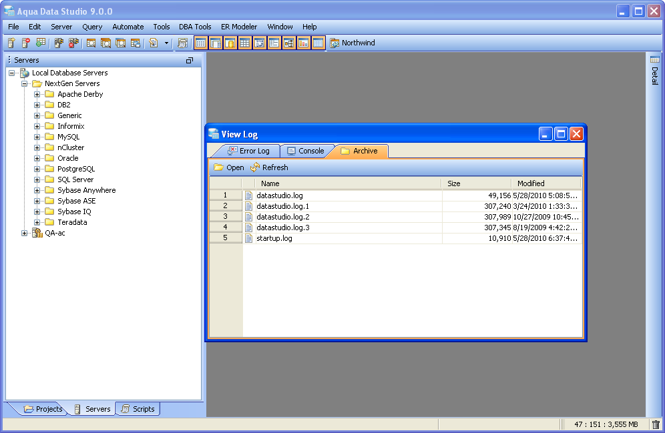Click the register server icon with yellow star
665x433 pixels.
coord(11,43)
